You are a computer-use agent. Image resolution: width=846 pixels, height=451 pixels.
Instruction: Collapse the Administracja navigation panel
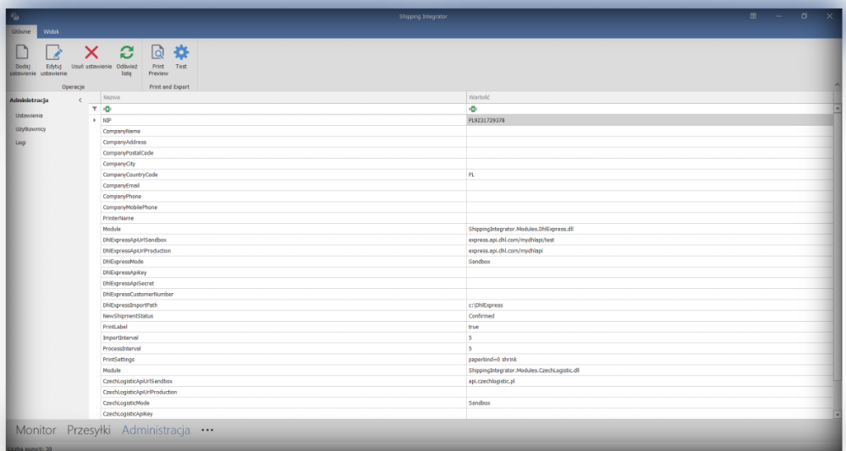pyautogui.click(x=80, y=101)
